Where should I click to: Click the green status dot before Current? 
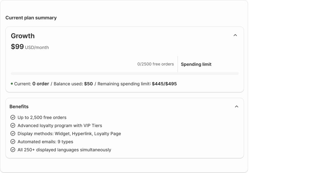click(x=12, y=84)
